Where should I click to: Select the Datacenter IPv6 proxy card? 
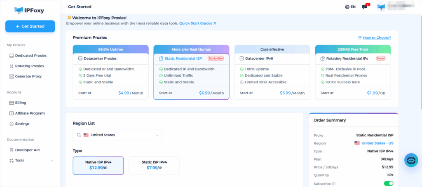tap(272, 72)
